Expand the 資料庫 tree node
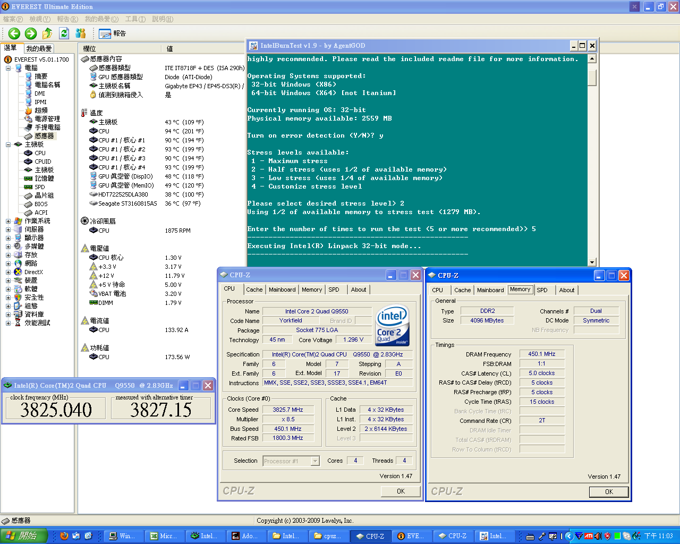This screenshot has height=544, width=680. (x=8, y=314)
